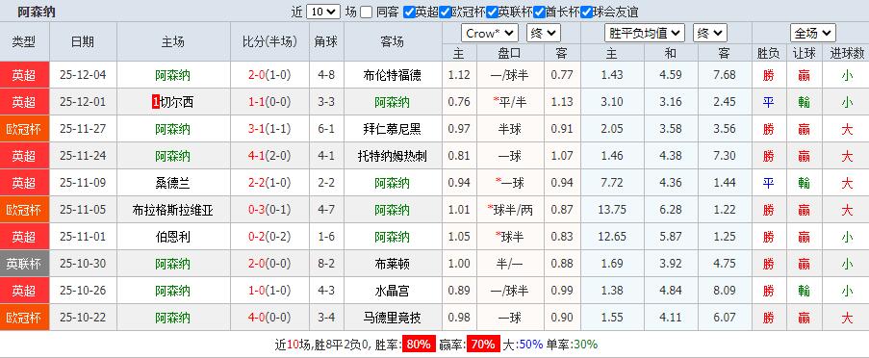The width and height of the screenshot is (869, 358).
Task: Click the 英超 type cell on 25-12-04
Action: pos(24,75)
